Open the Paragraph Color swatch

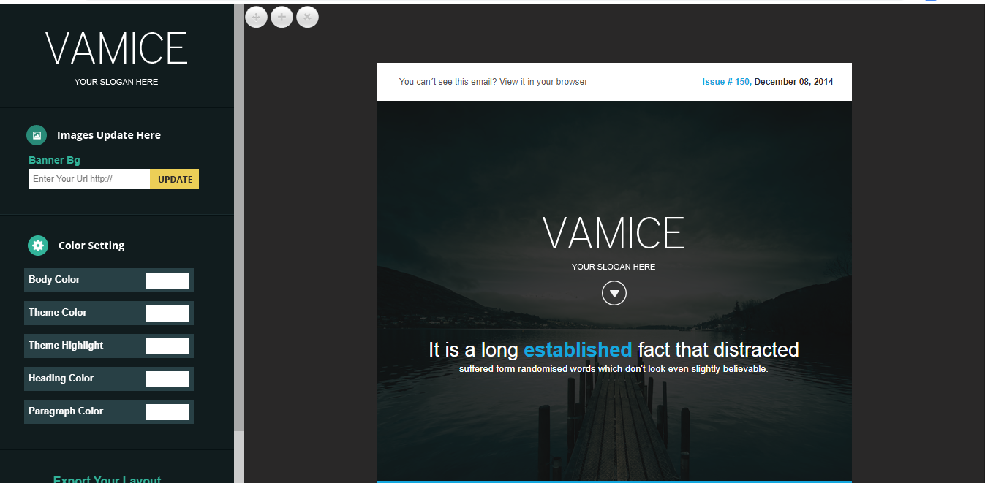click(x=167, y=412)
